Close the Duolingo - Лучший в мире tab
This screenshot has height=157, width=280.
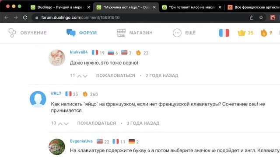(88, 7)
